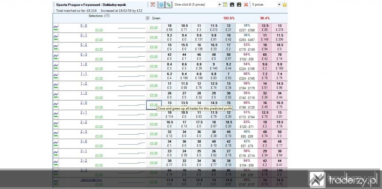The width and height of the screenshot is (382, 189).
Task: Click price graph line of 1 - 2 row
Action: click(132, 86)
